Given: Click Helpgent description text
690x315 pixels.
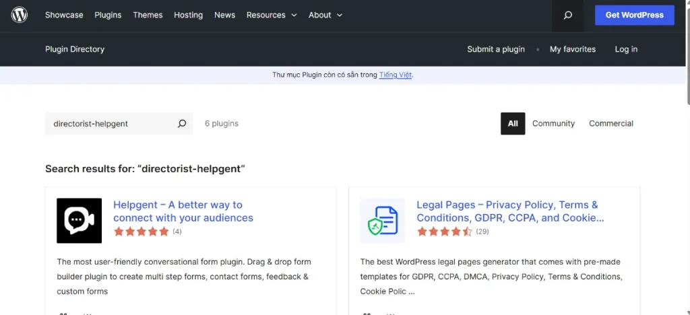Looking at the screenshot, I should (184, 277).
